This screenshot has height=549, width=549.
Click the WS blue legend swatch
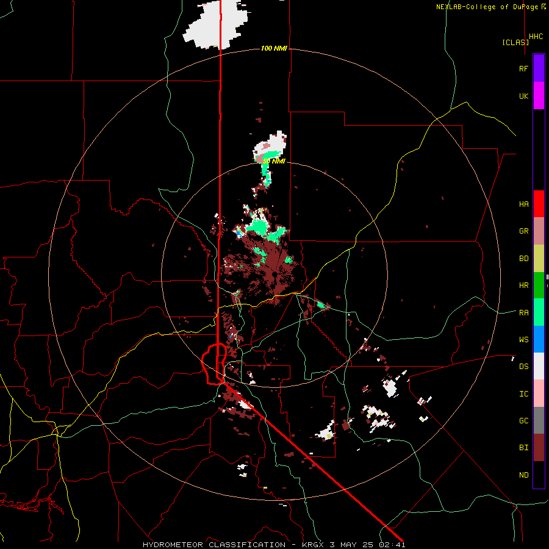pyautogui.click(x=539, y=339)
